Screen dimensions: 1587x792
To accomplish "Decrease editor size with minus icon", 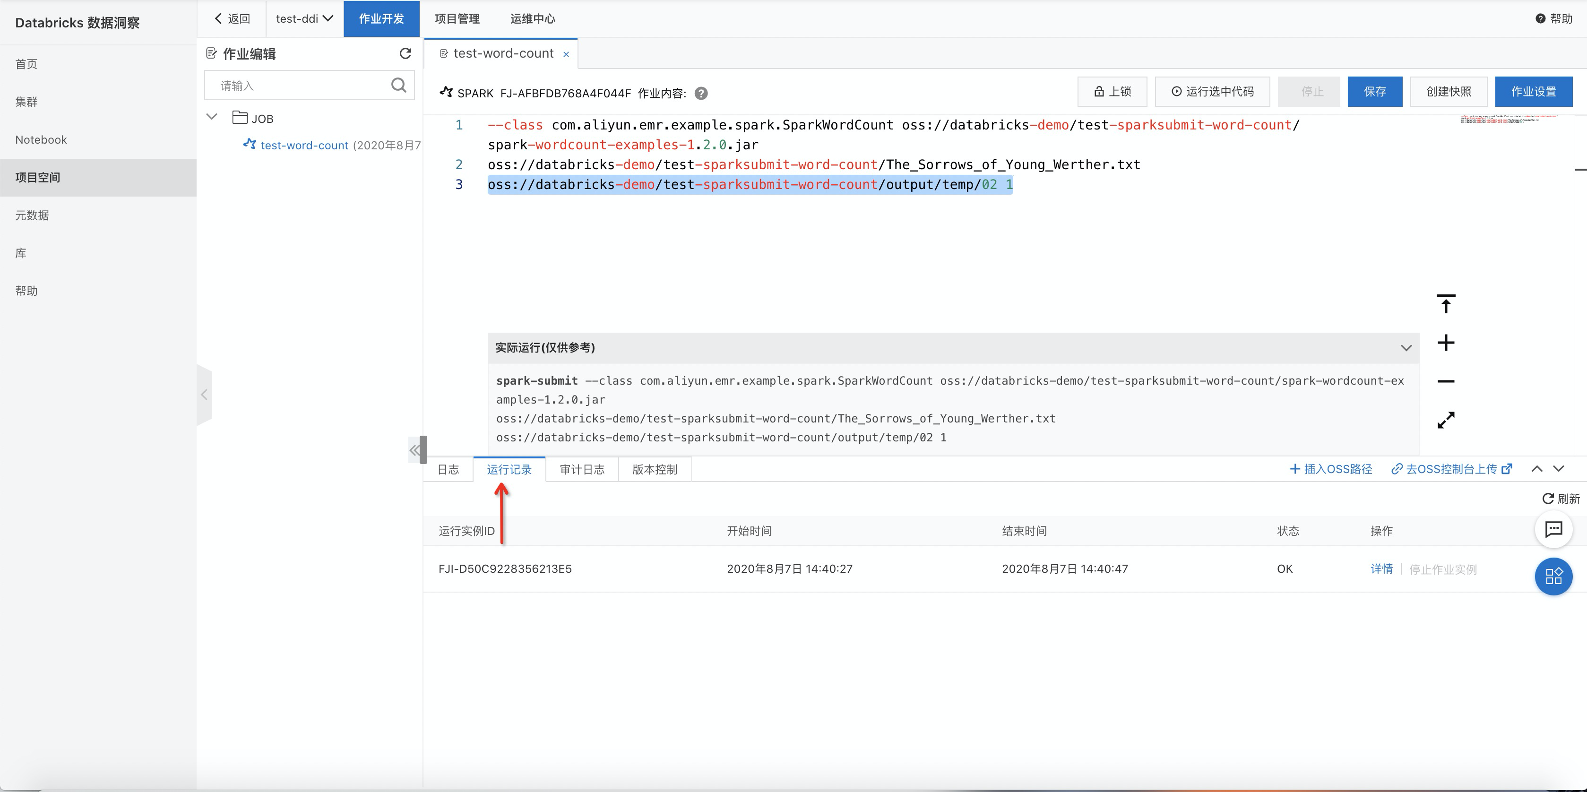I will tap(1445, 381).
